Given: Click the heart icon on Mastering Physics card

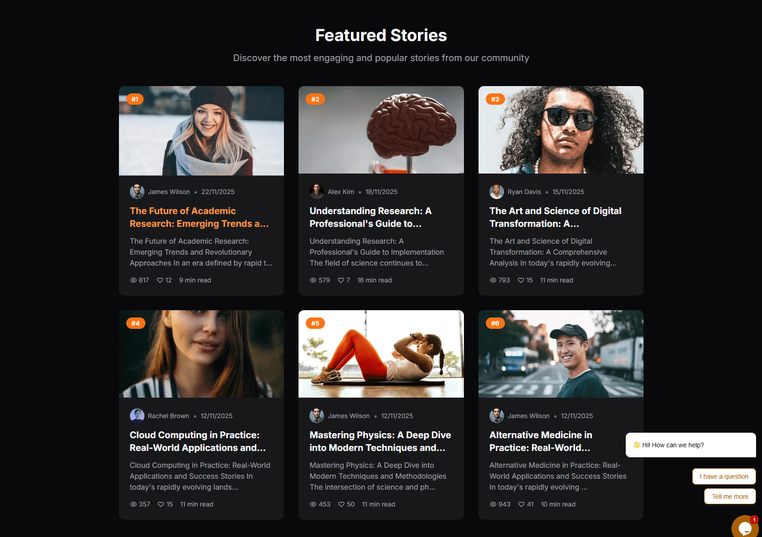Looking at the screenshot, I should (341, 504).
